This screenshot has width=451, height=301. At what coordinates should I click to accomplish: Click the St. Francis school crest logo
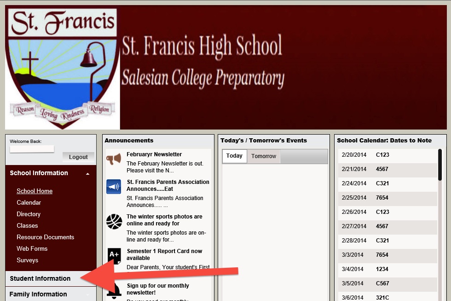pyautogui.click(x=63, y=68)
